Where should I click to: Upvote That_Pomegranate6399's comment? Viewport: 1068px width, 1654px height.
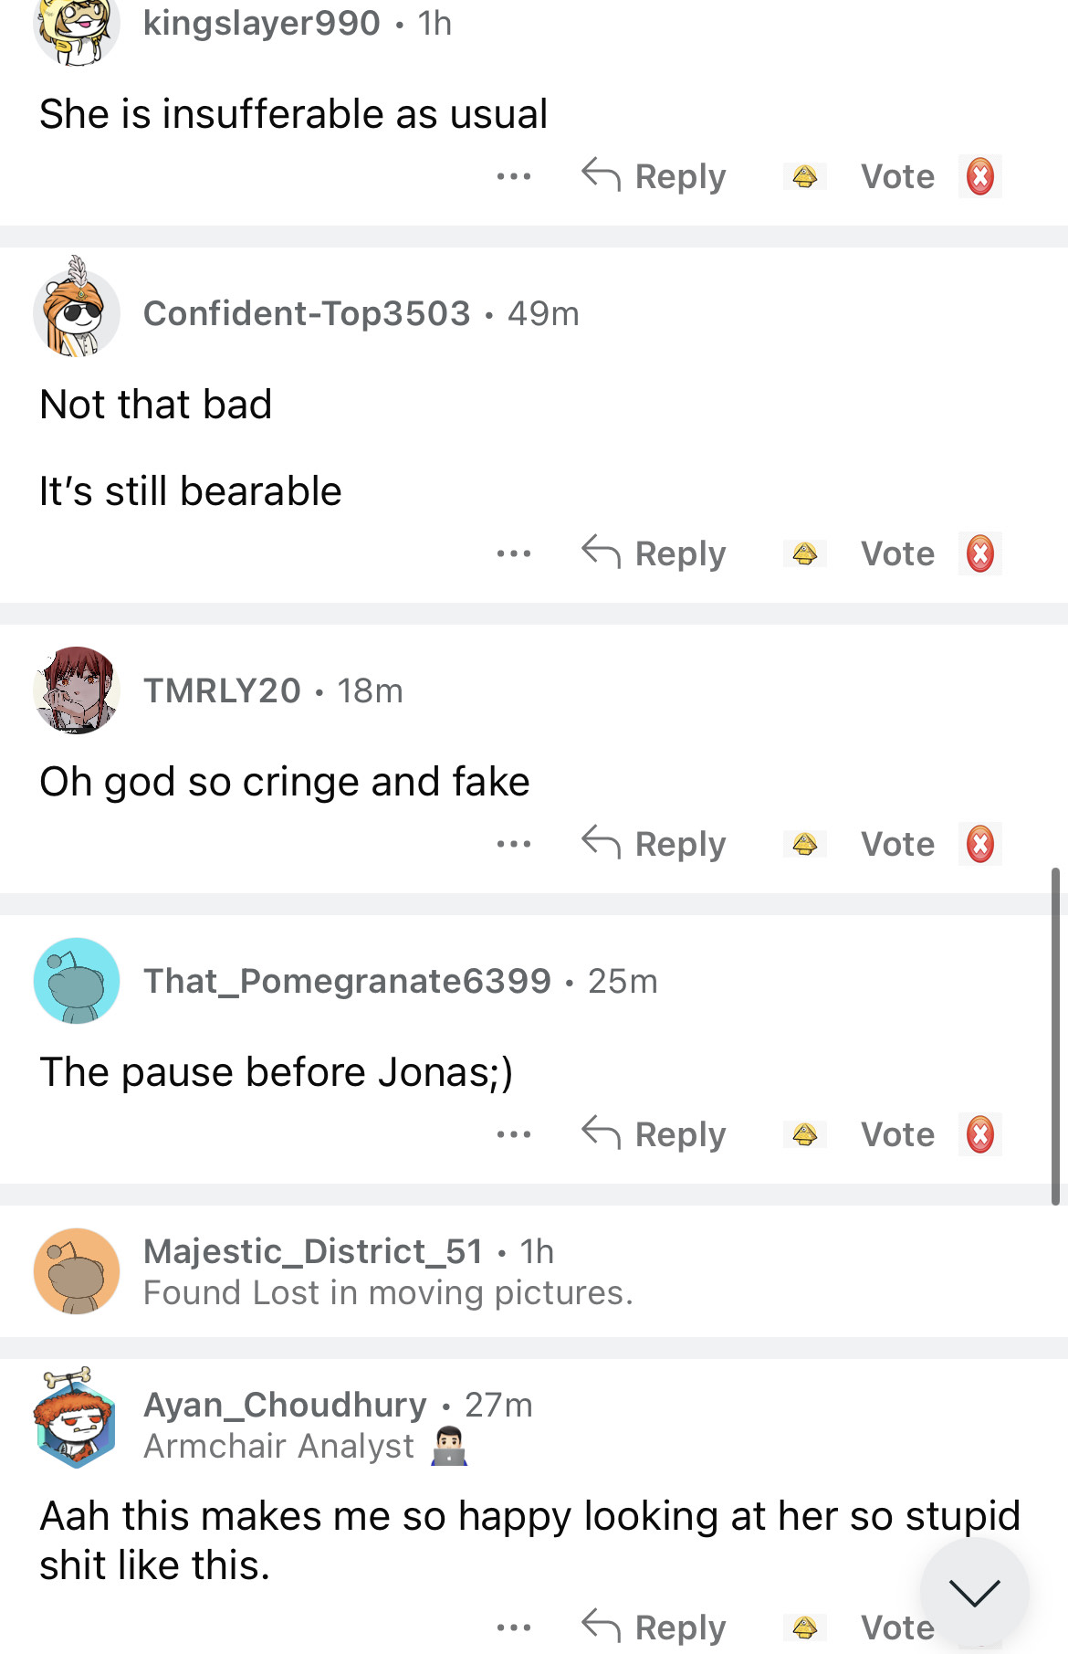point(804,1134)
